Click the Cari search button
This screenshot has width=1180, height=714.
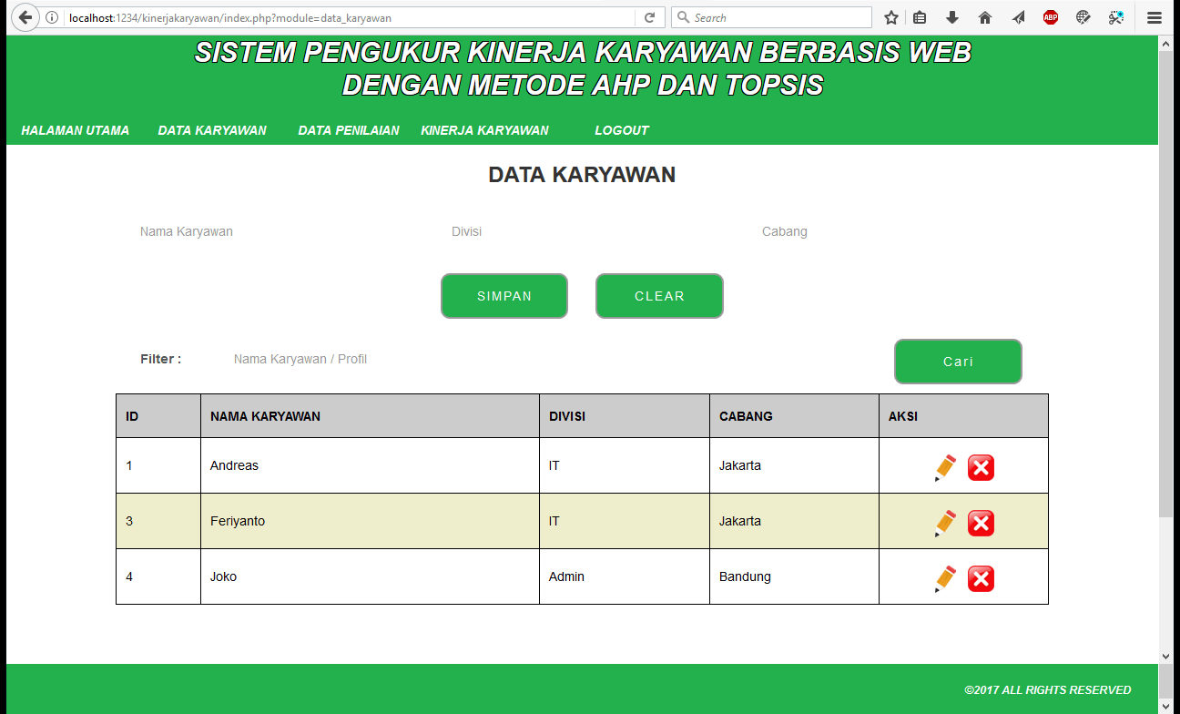click(x=958, y=362)
